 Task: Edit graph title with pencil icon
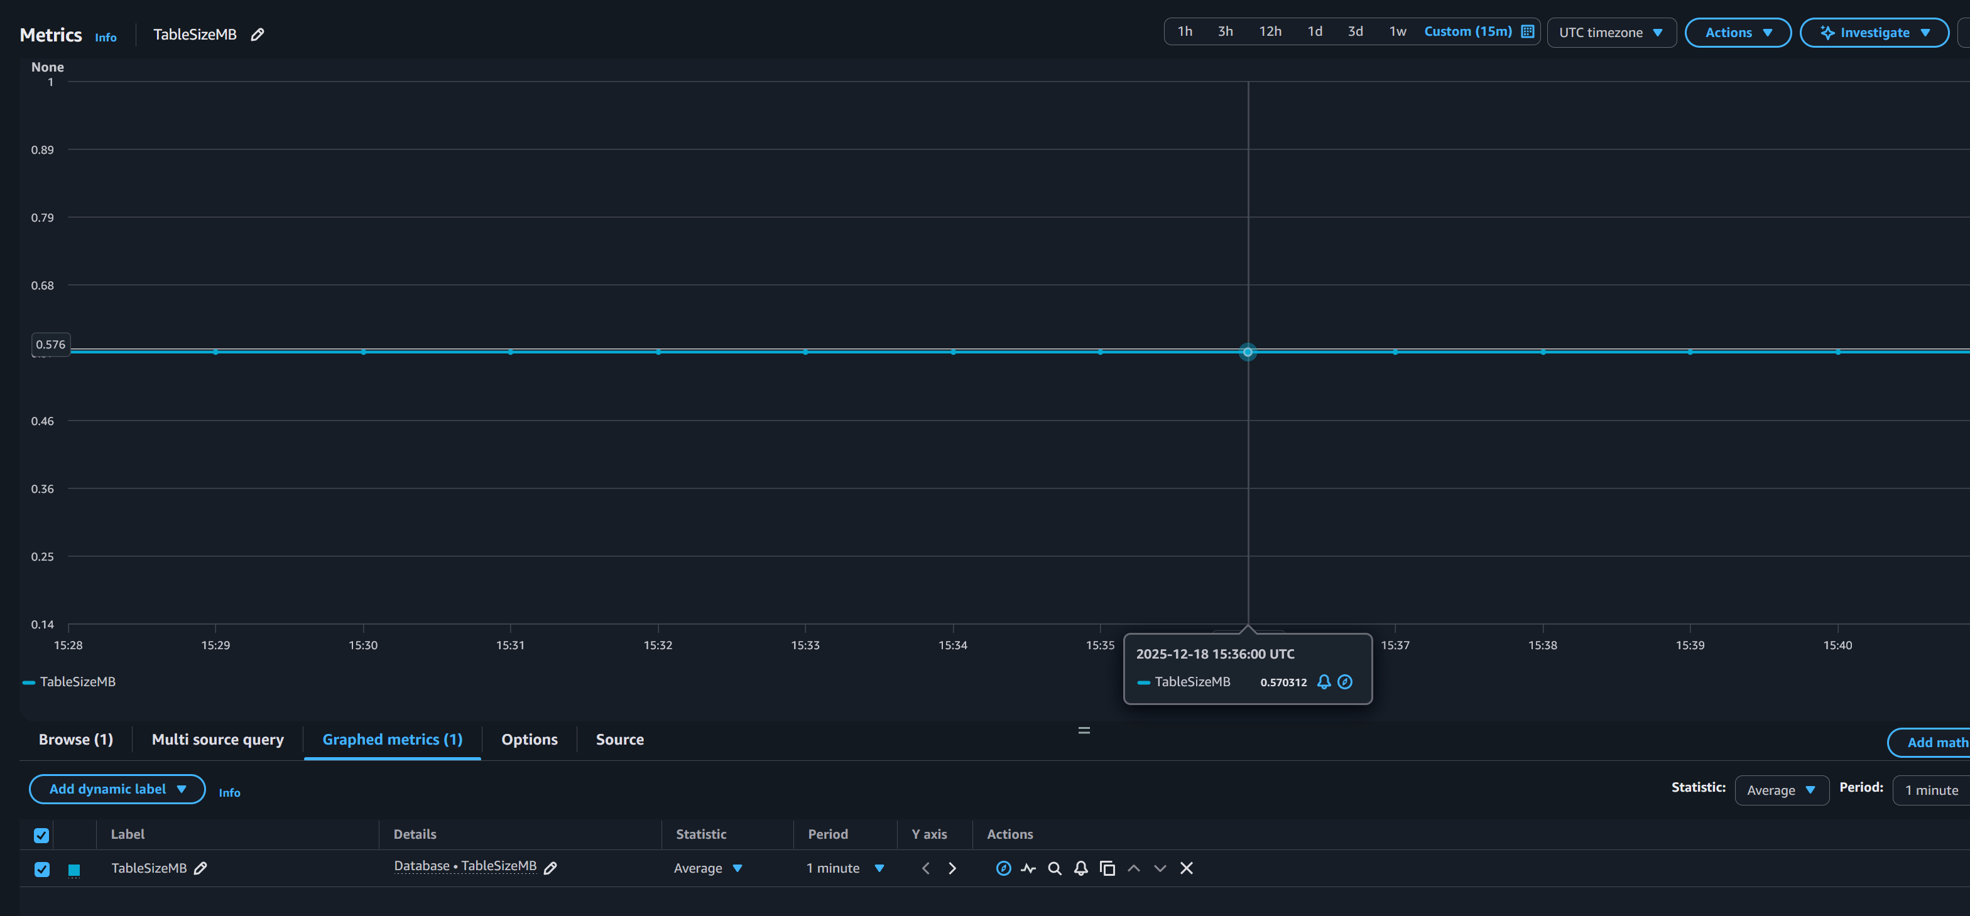[258, 35]
